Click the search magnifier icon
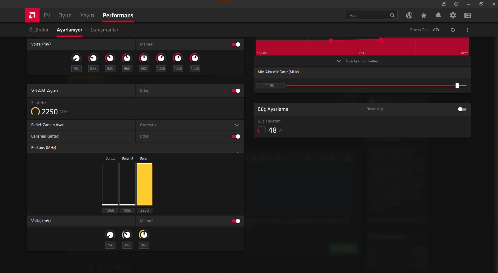498x273 pixels. [x=392, y=15]
